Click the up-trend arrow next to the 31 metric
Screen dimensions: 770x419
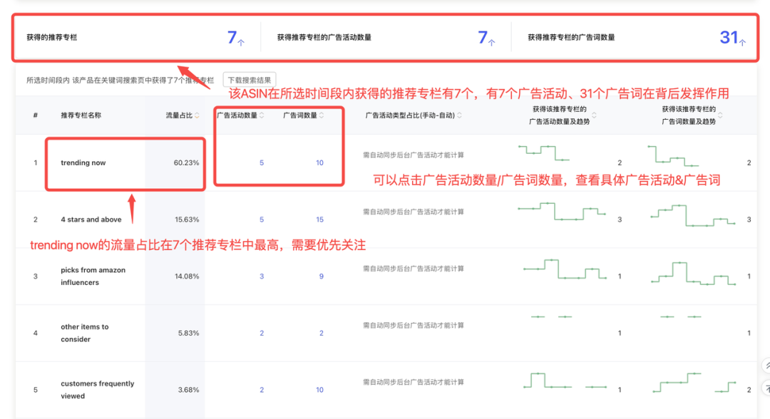click(744, 43)
